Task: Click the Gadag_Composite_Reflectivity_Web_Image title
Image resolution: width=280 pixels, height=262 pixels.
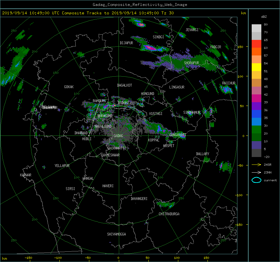Action: pyautogui.click(x=140, y=5)
